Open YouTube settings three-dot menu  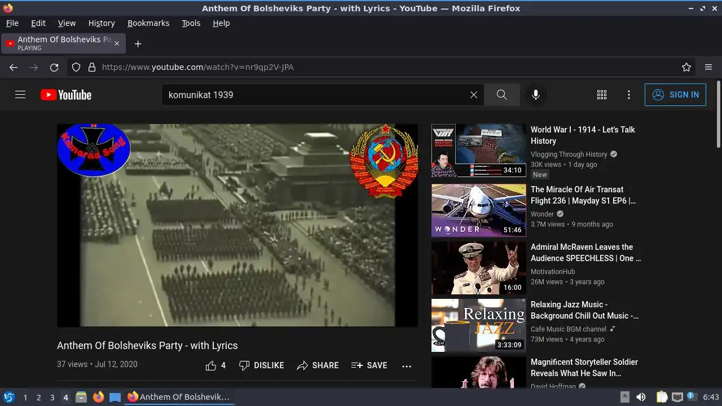click(629, 95)
